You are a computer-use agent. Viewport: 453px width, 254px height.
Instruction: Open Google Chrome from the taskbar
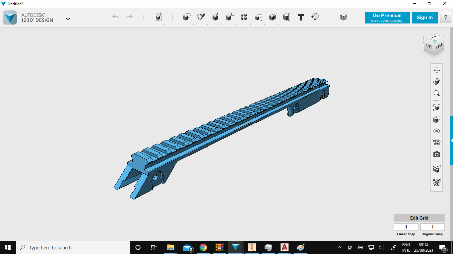coord(203,247)
